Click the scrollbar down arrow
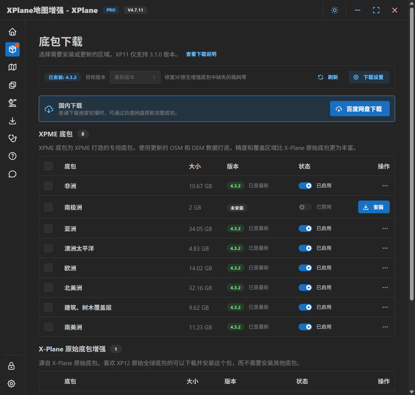This screenshot has width=415, height=395. [x=412, y=392]
